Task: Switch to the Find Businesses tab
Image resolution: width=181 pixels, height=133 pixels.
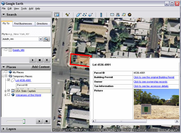Action: [x=23, y=24]
